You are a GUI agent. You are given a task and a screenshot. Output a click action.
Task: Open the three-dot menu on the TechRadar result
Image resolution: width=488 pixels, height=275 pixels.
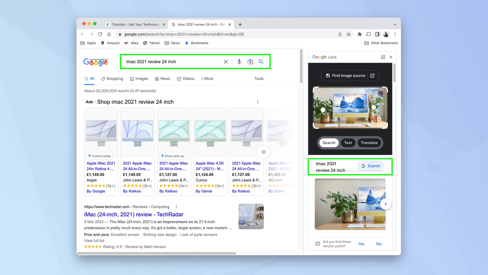point(175,206)
